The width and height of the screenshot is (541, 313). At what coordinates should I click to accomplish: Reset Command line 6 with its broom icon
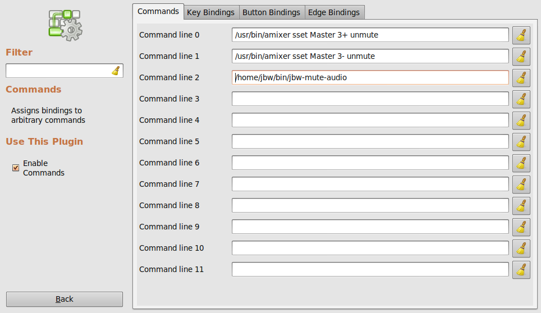521,163
